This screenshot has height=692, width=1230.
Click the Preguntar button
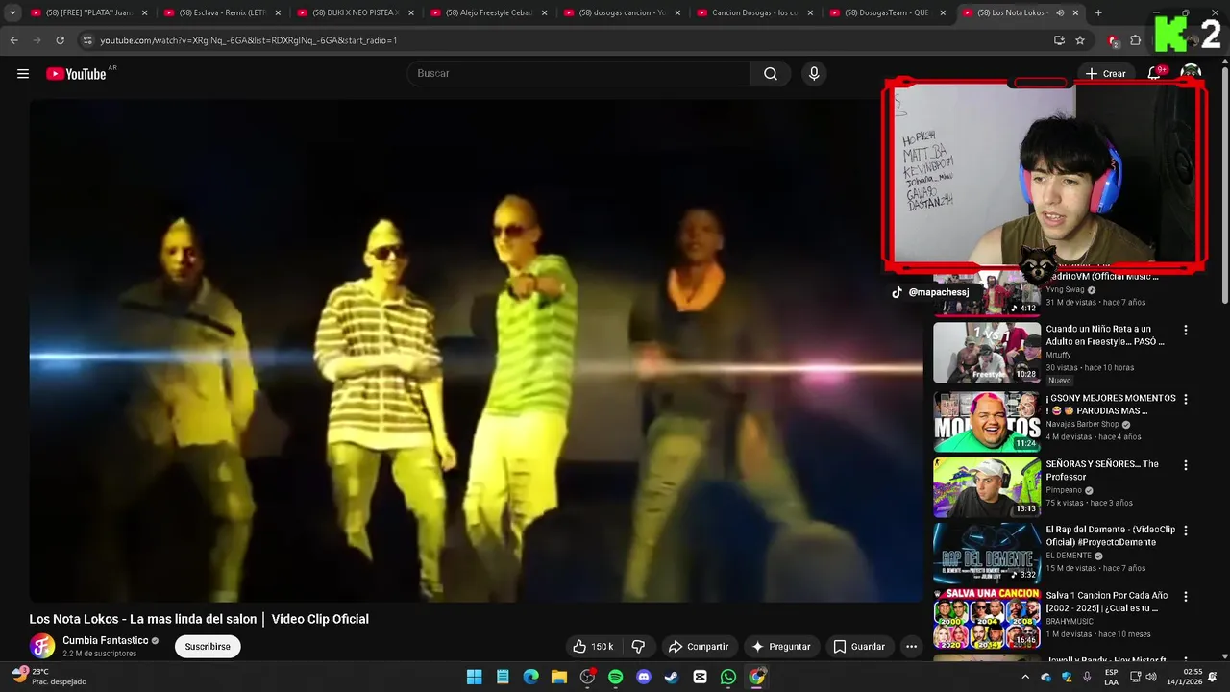pyautogui.click(x=781, y=647)
